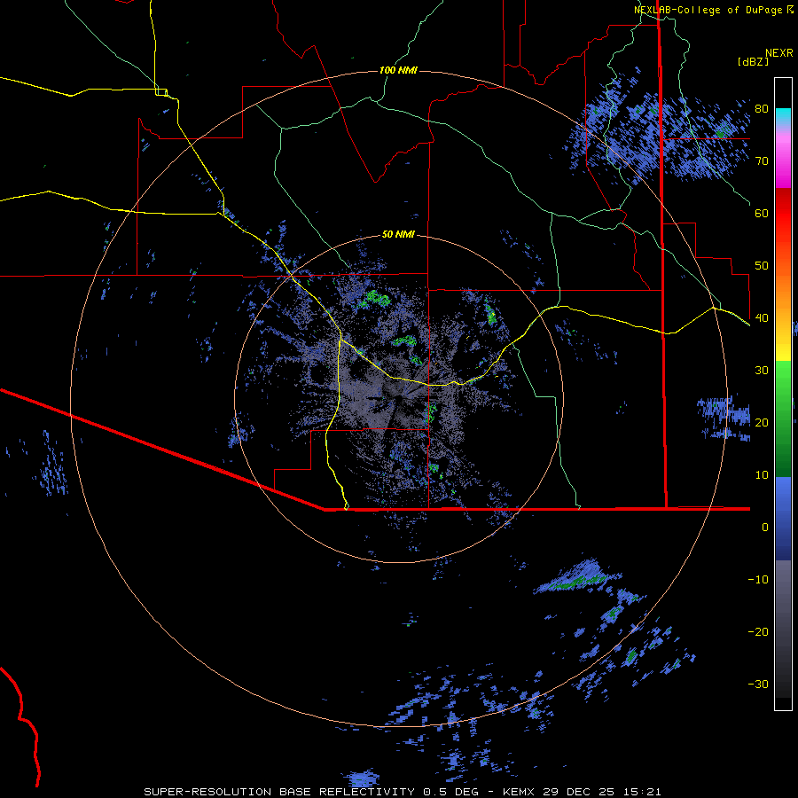Click the 70 dBZ scale value
This screenshot has height=798, width=798.
pos(762,161)
